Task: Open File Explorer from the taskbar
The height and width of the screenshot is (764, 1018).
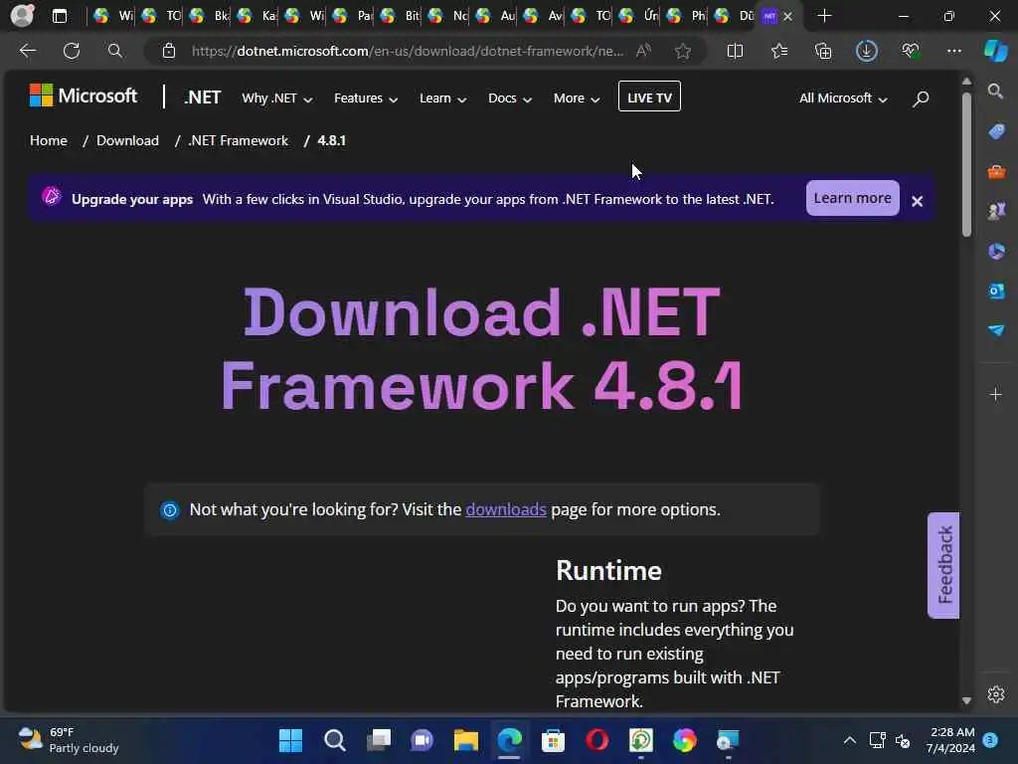Action: pyautogui.click(x=465, y=740)
